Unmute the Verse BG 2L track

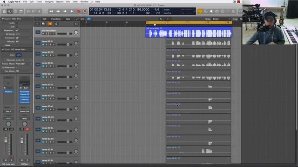[43, 66]
